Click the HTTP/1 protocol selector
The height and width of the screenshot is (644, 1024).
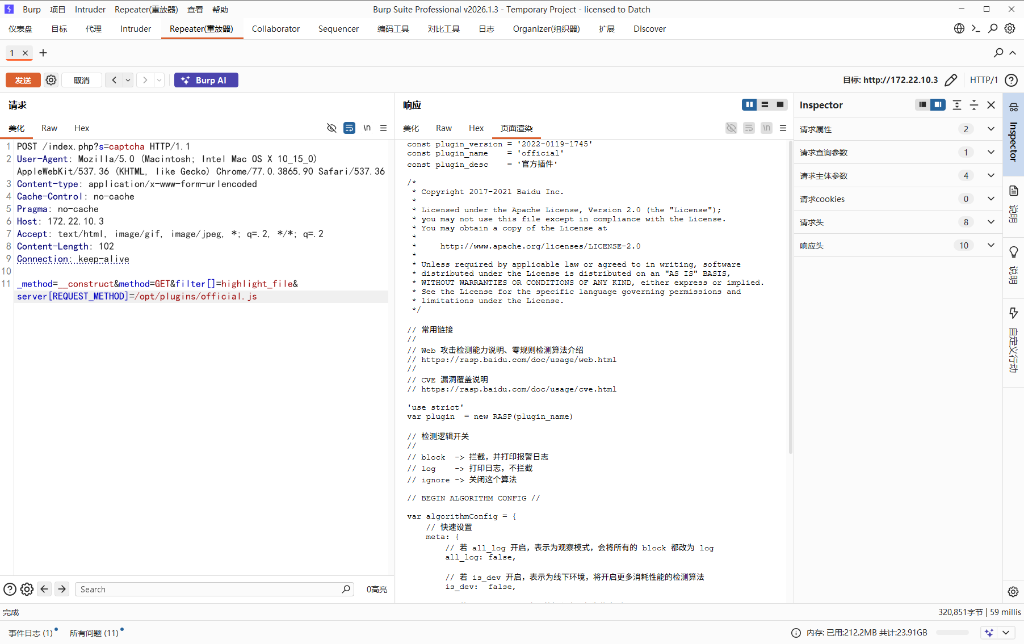(984, 80)
